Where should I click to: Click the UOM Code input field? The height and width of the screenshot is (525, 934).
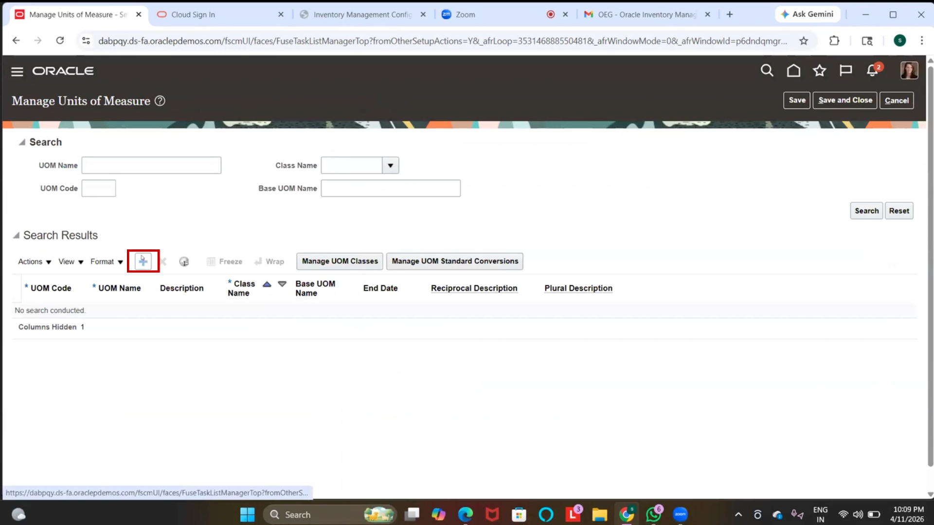coord(99,188)
